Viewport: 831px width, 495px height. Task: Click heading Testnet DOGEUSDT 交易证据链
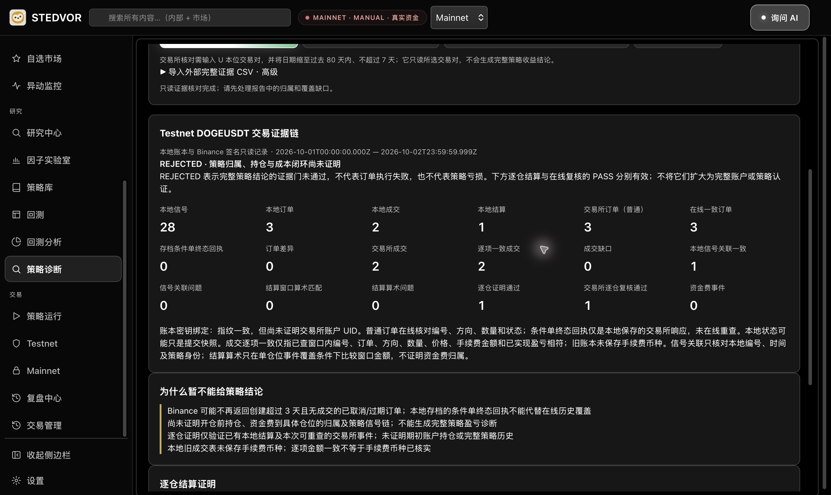(229, 134)
